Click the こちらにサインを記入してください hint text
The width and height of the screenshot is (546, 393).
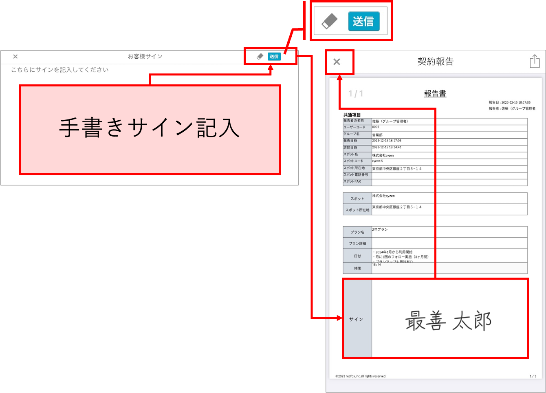[60, 70]
